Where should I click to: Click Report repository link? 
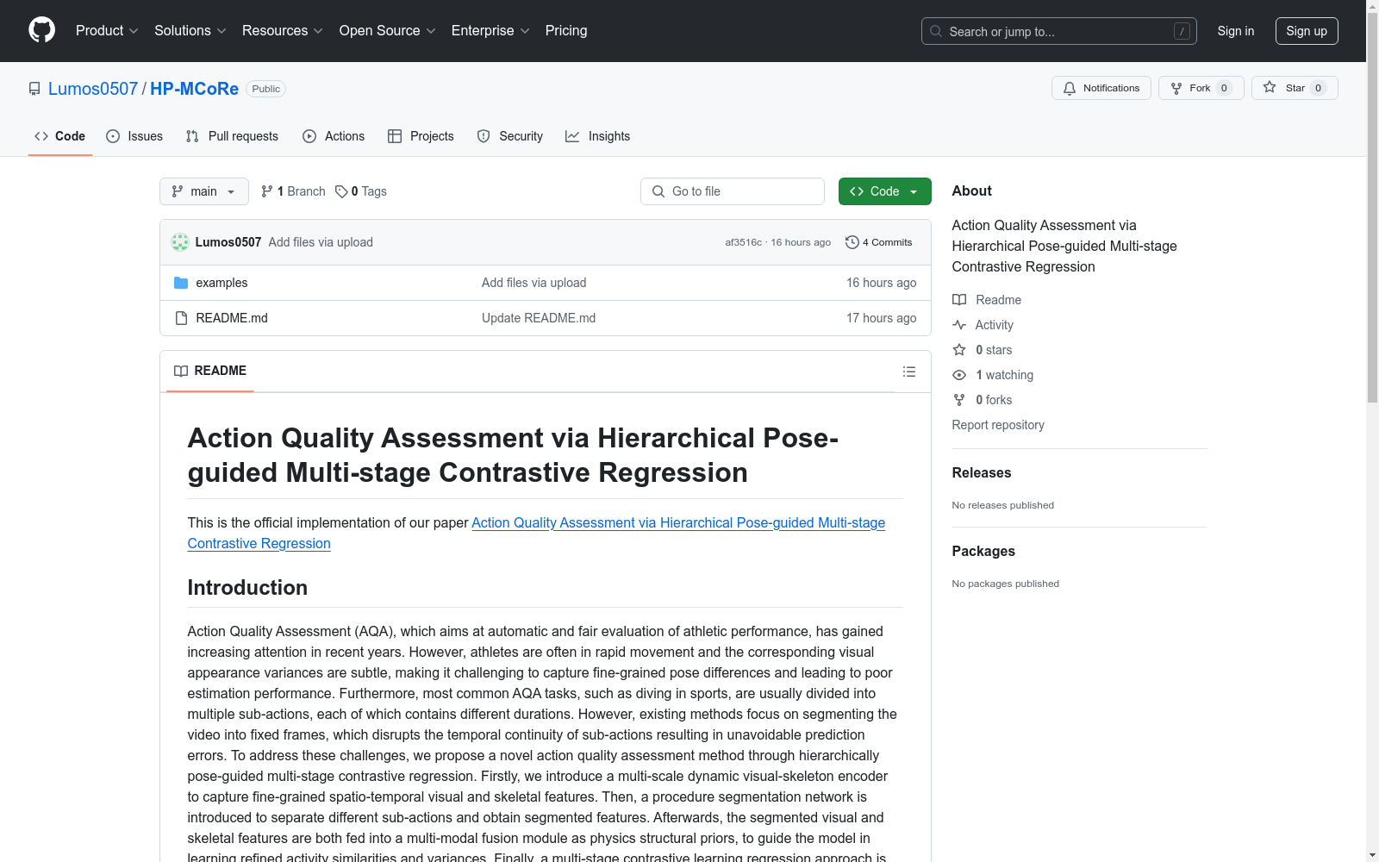(998, 425)
